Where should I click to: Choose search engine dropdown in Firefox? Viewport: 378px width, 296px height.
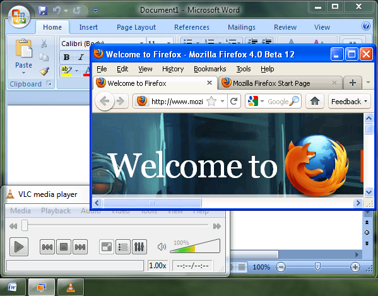[262, 101]
